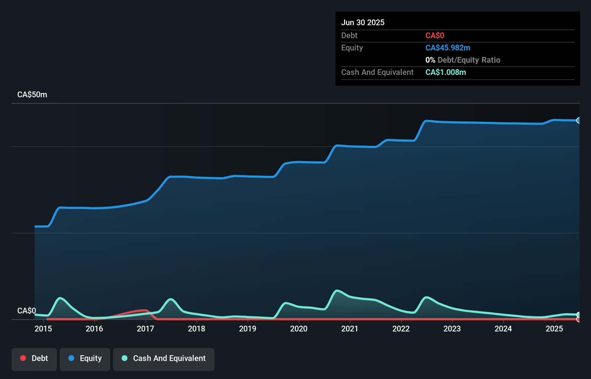Click the CA$50m y-axis label

click(32, 95)
